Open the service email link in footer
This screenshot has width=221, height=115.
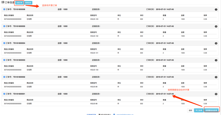click(x=125, y=114)
